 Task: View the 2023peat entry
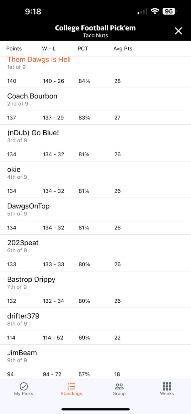tap(95, 253)
